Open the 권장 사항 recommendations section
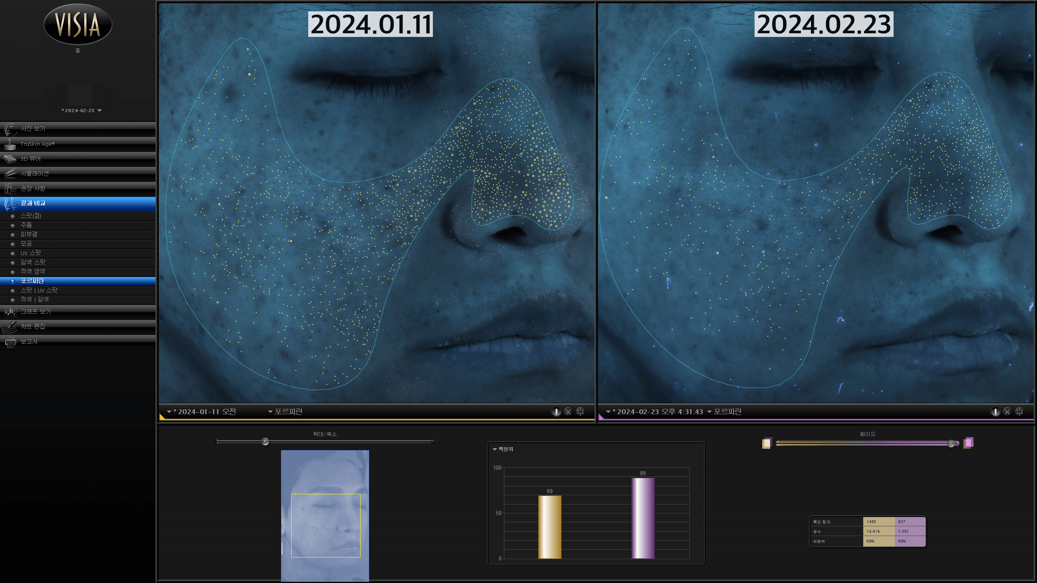 (x=78, y=189)
